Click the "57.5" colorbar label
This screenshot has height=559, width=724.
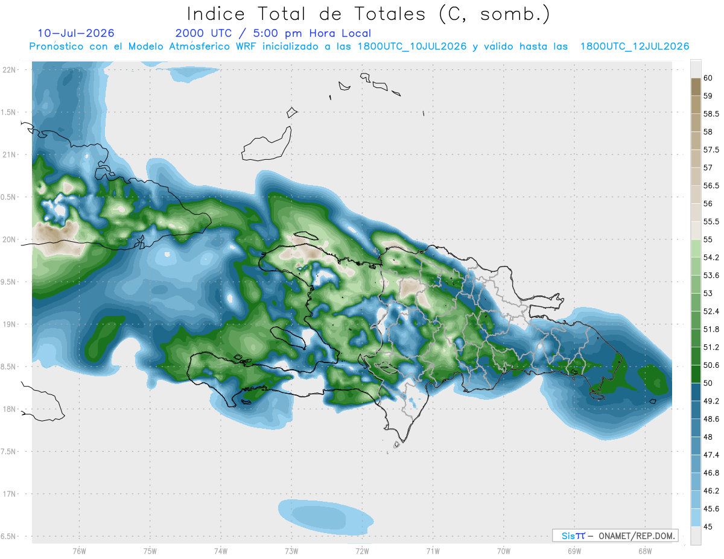[x=711, y=150]
